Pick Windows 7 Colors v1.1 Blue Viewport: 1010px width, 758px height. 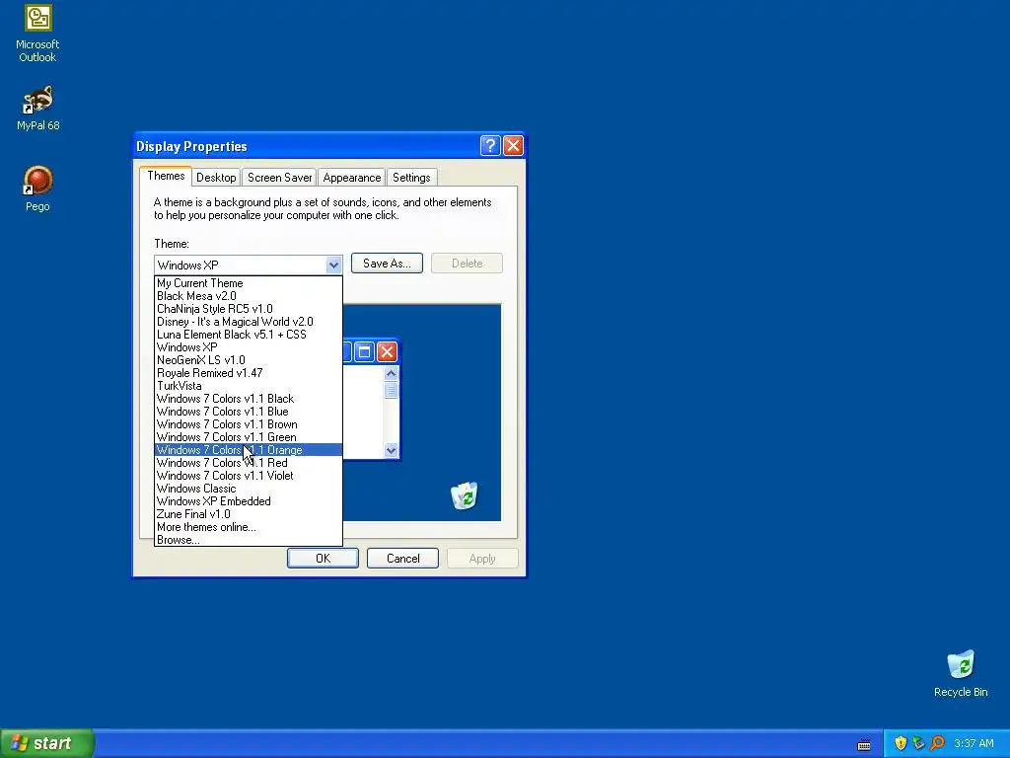click(x=249, y=412)
